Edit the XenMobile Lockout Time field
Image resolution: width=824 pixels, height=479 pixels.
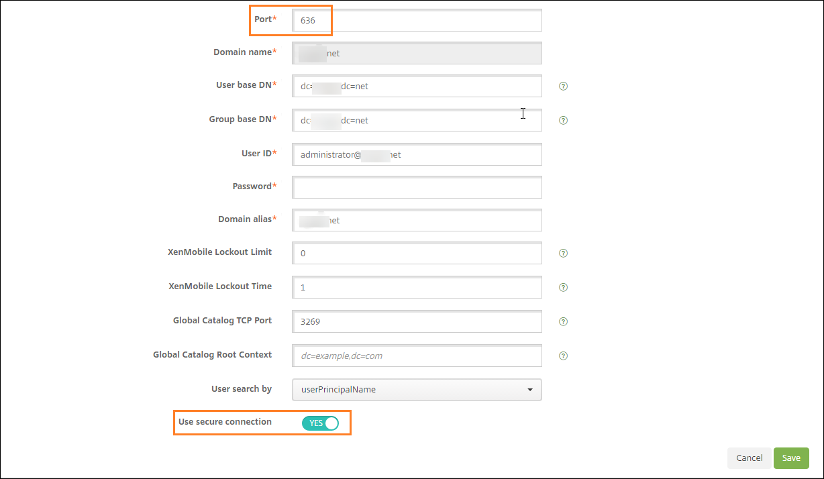(417, 288)
